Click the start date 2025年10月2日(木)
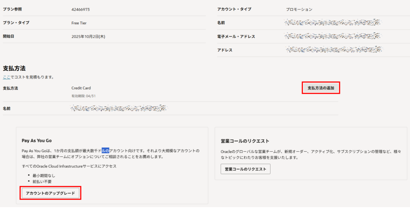This screenshot has height=209, width=410. pyautogui.click(x=88, y=37)
